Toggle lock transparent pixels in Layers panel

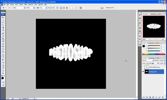coord(147,63)
